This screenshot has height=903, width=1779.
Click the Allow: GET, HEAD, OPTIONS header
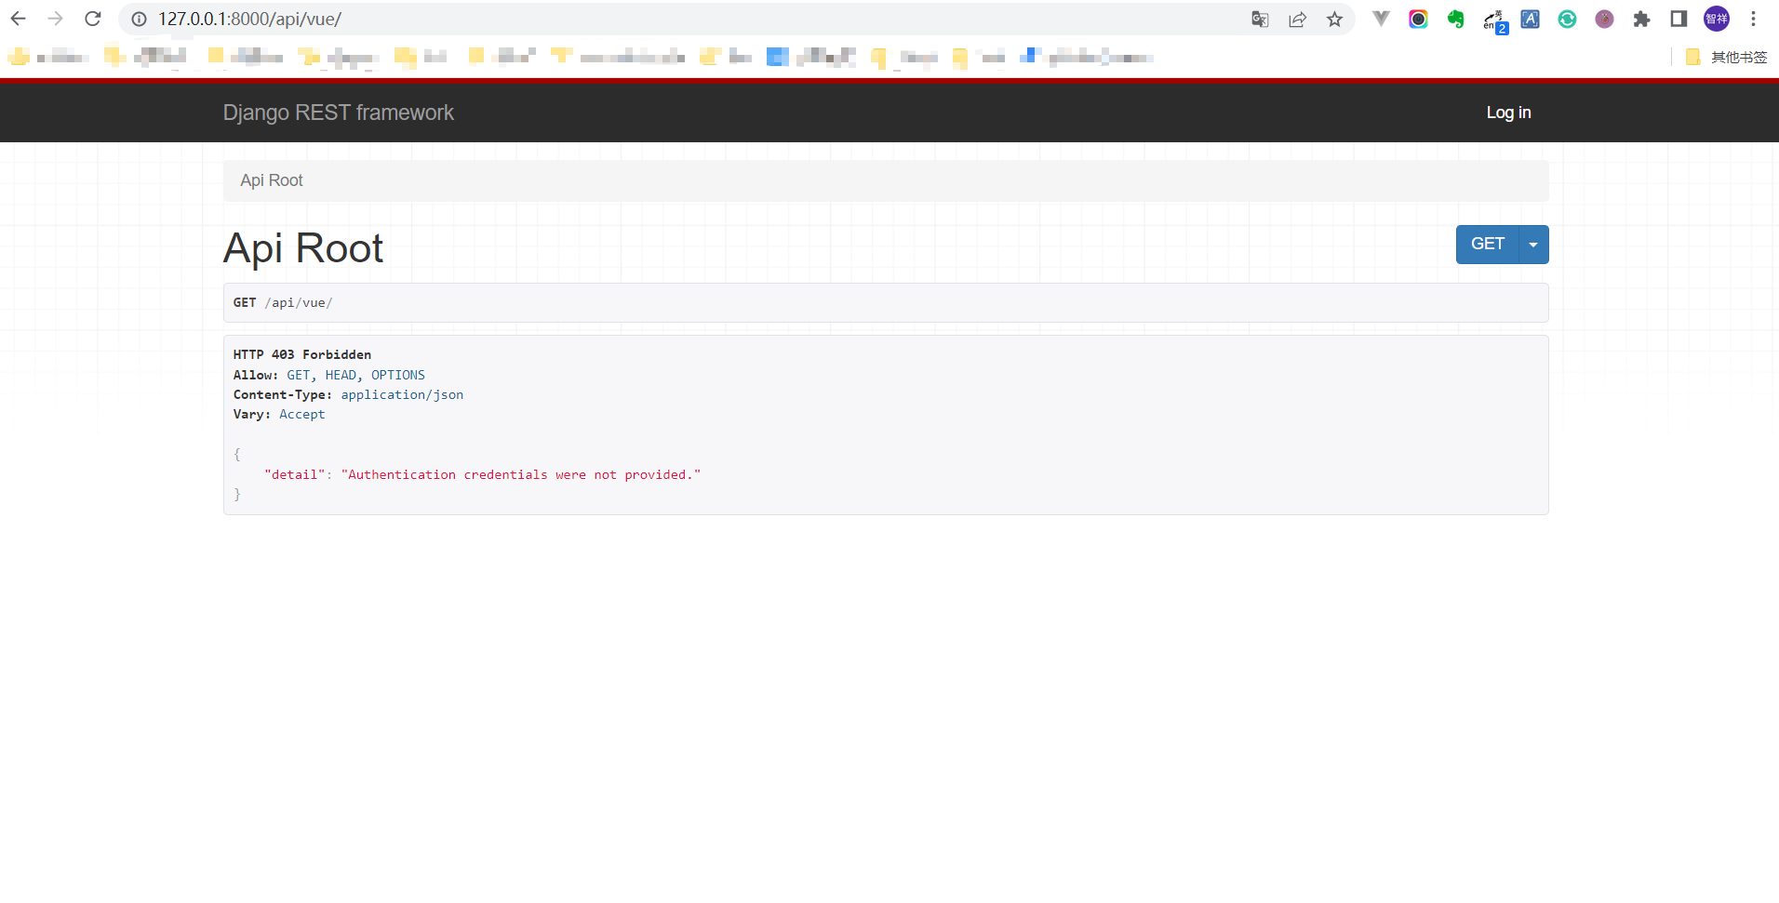[x=329, y=375]
